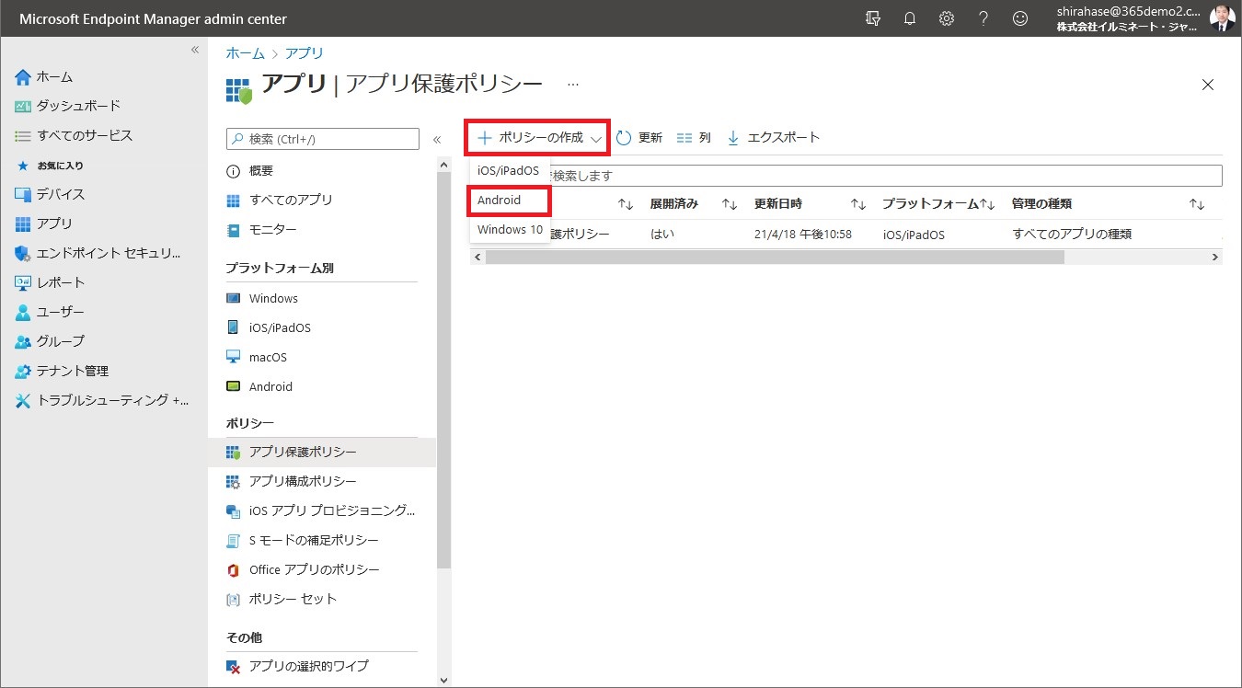This screenshot has height=688, width=1242.
Task: Click the table horizontal scrollbar thumb
Action: pos(775,258)
